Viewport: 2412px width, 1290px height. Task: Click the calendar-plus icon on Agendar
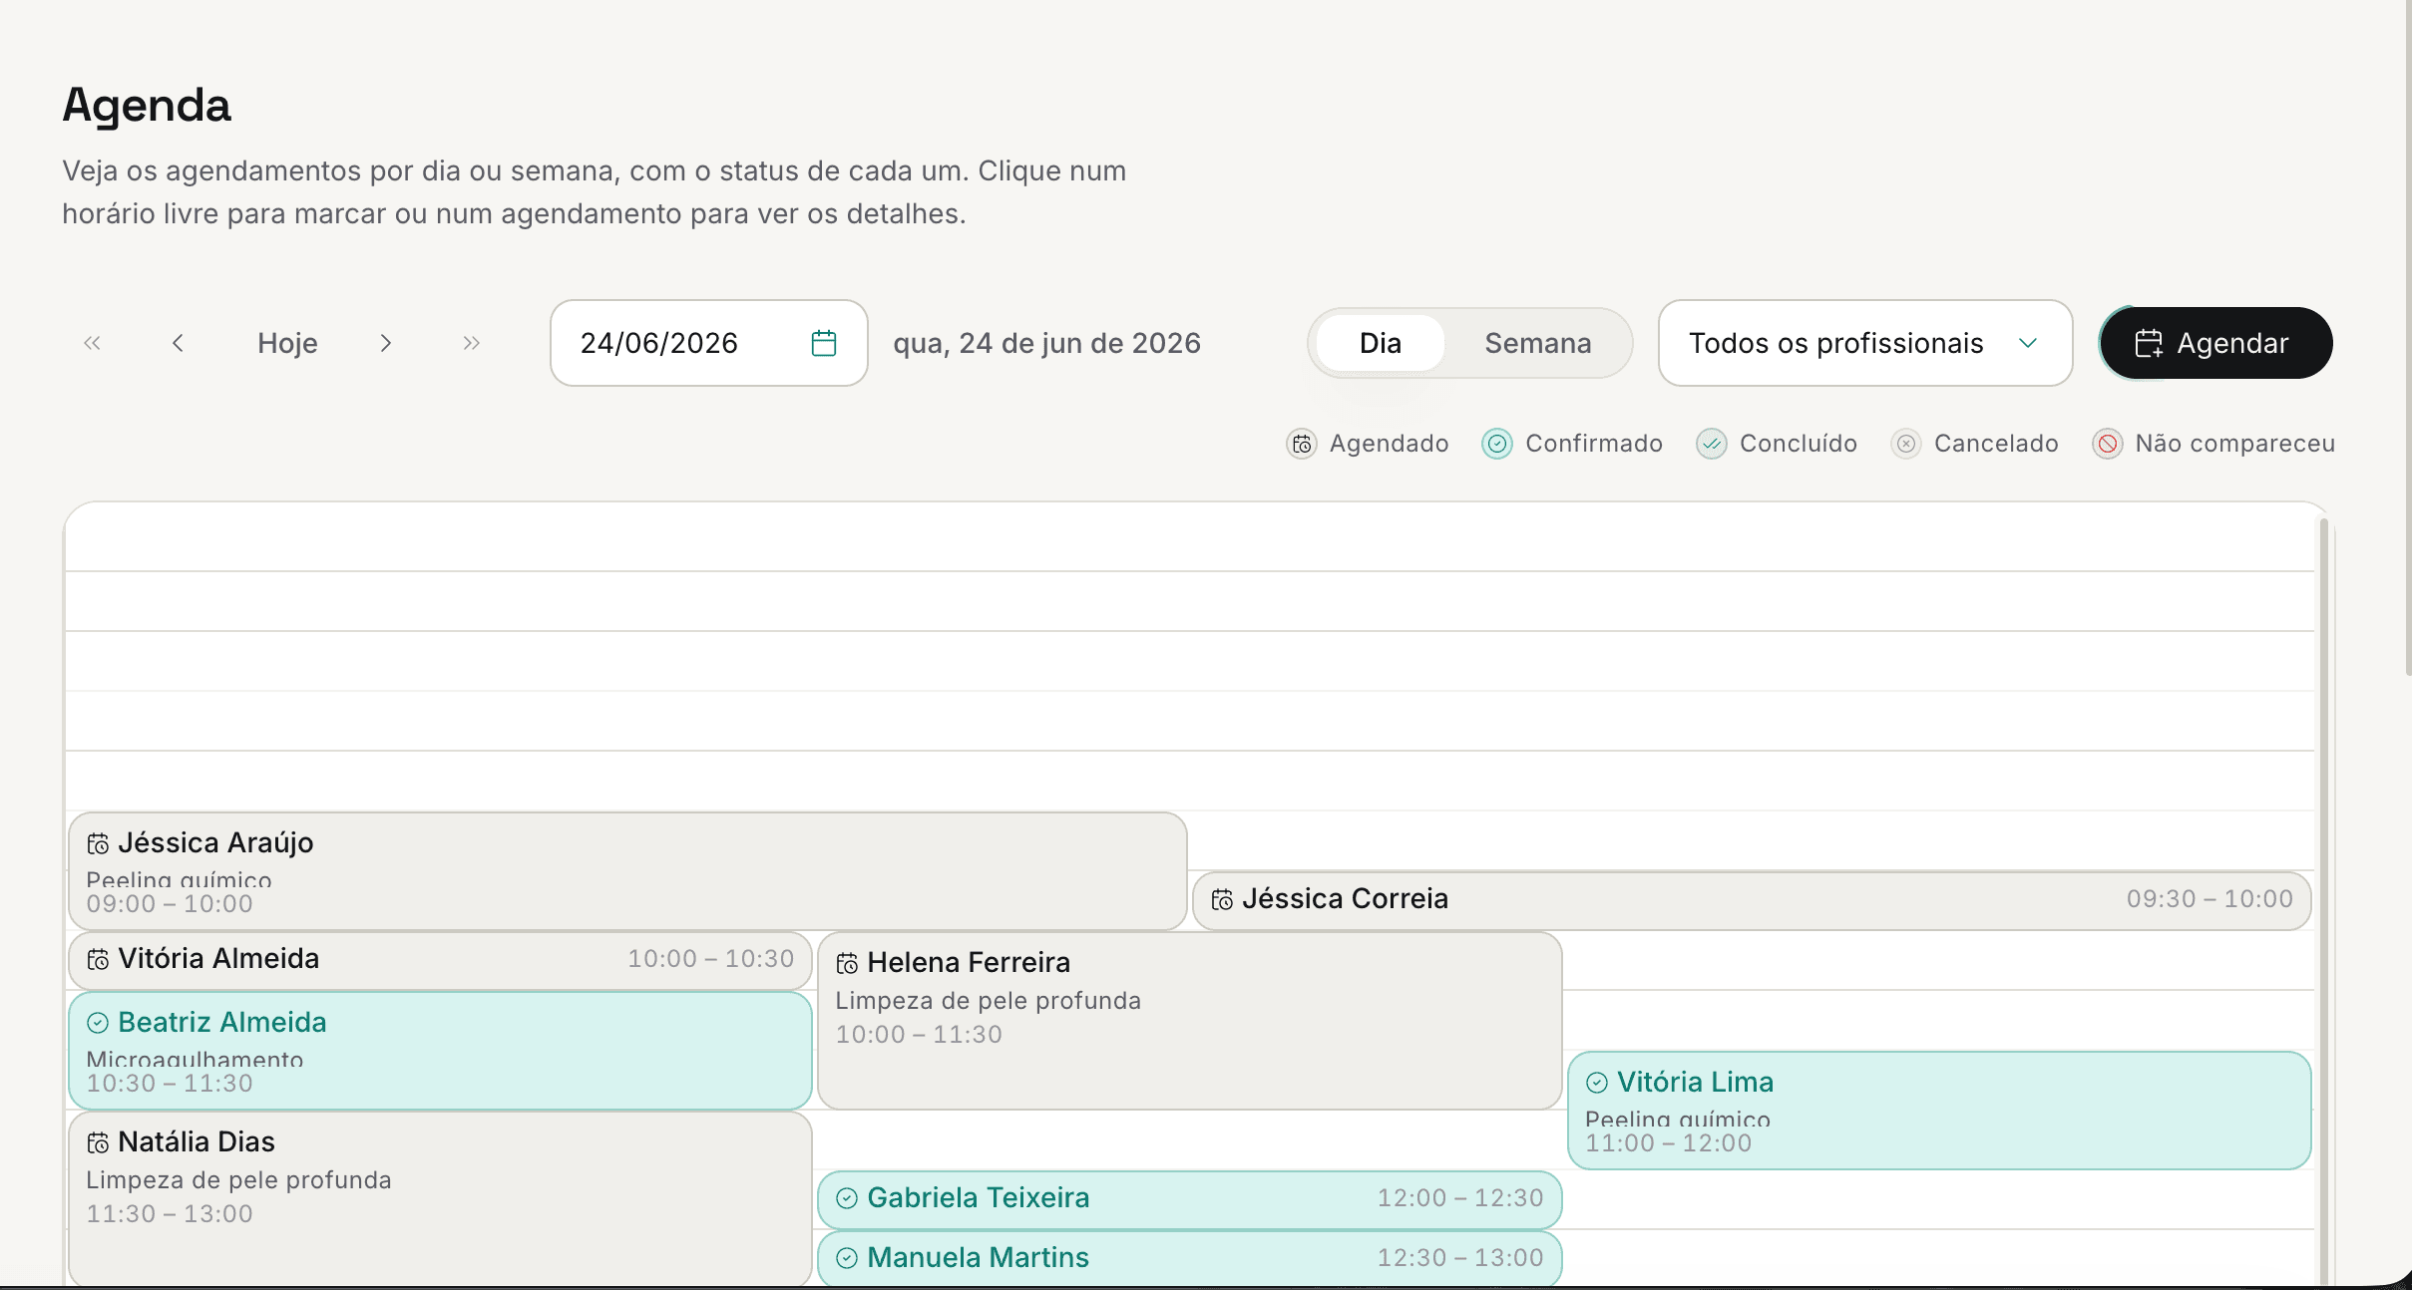2149,343
